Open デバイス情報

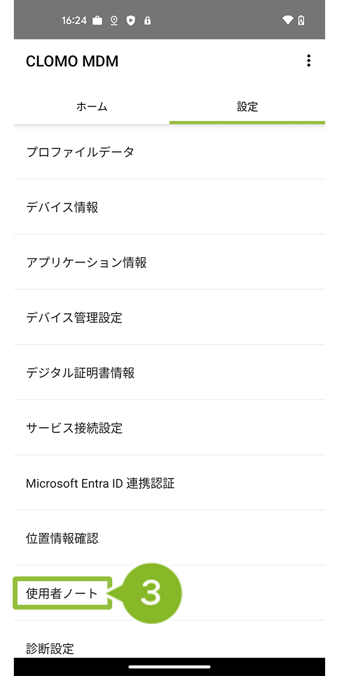(x=169, y=207)
